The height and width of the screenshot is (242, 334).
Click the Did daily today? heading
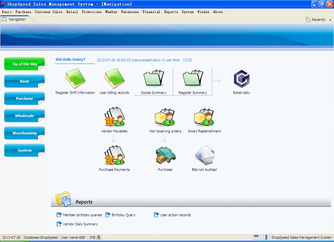pos(70,59)
